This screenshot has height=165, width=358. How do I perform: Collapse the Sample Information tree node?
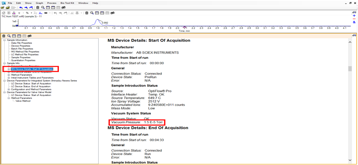click(4, 40)
